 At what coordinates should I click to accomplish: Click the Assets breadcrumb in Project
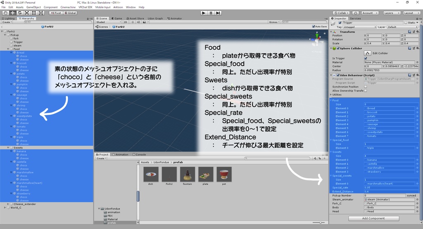tap(145, 162)
